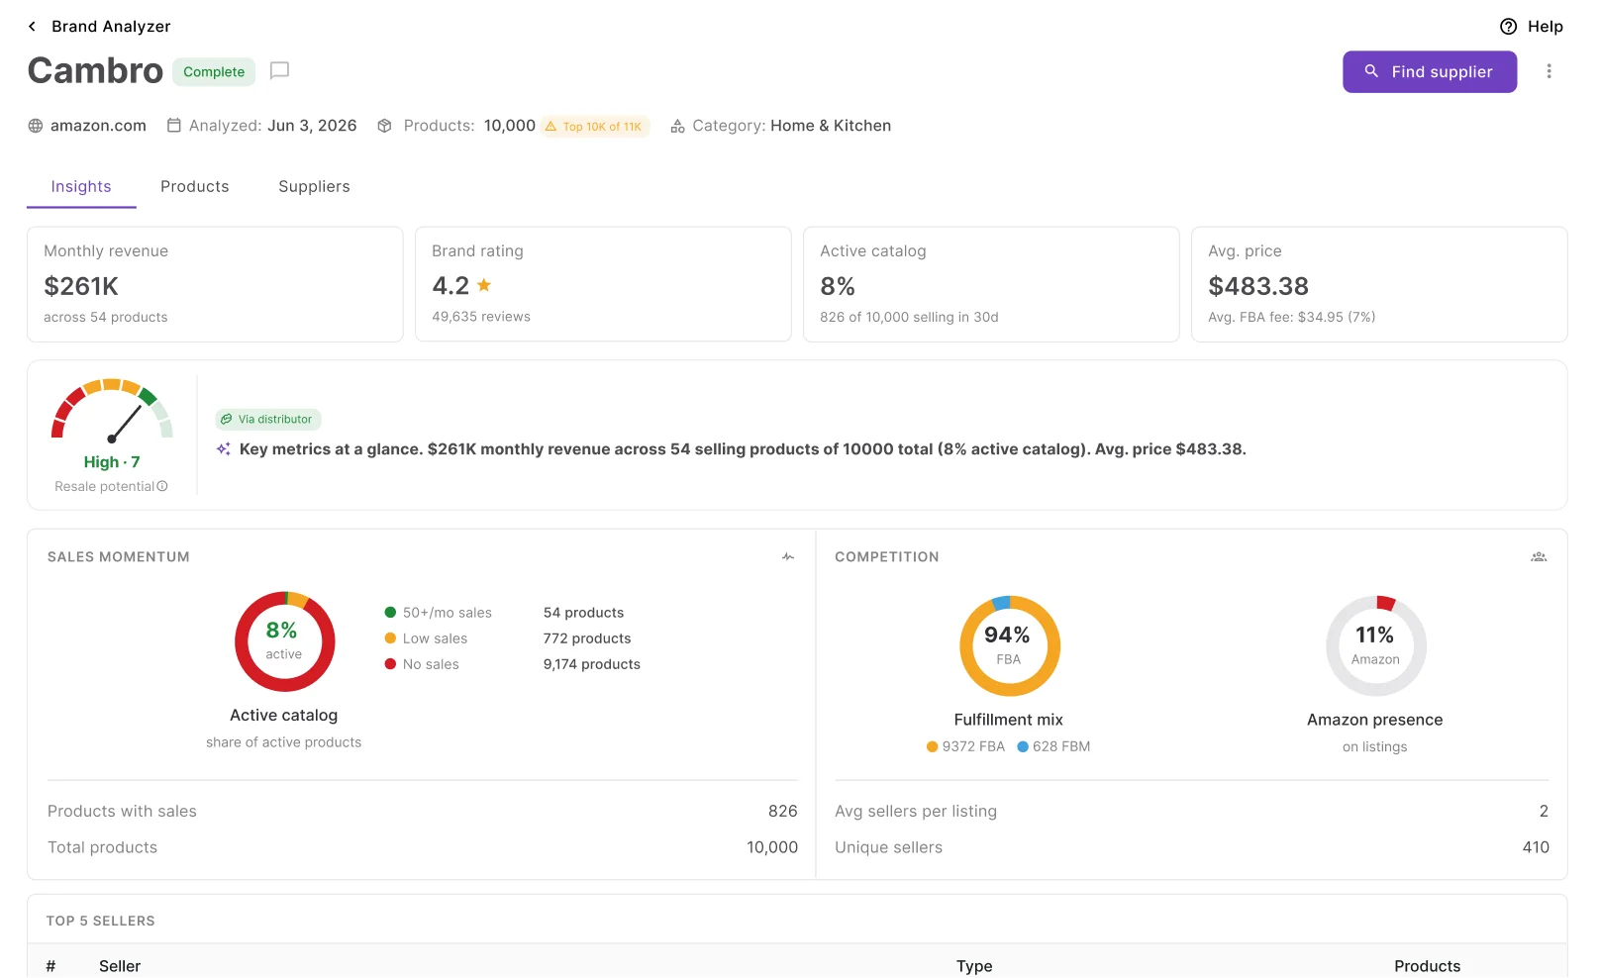Click the Via distributor tag

[268, 420]
